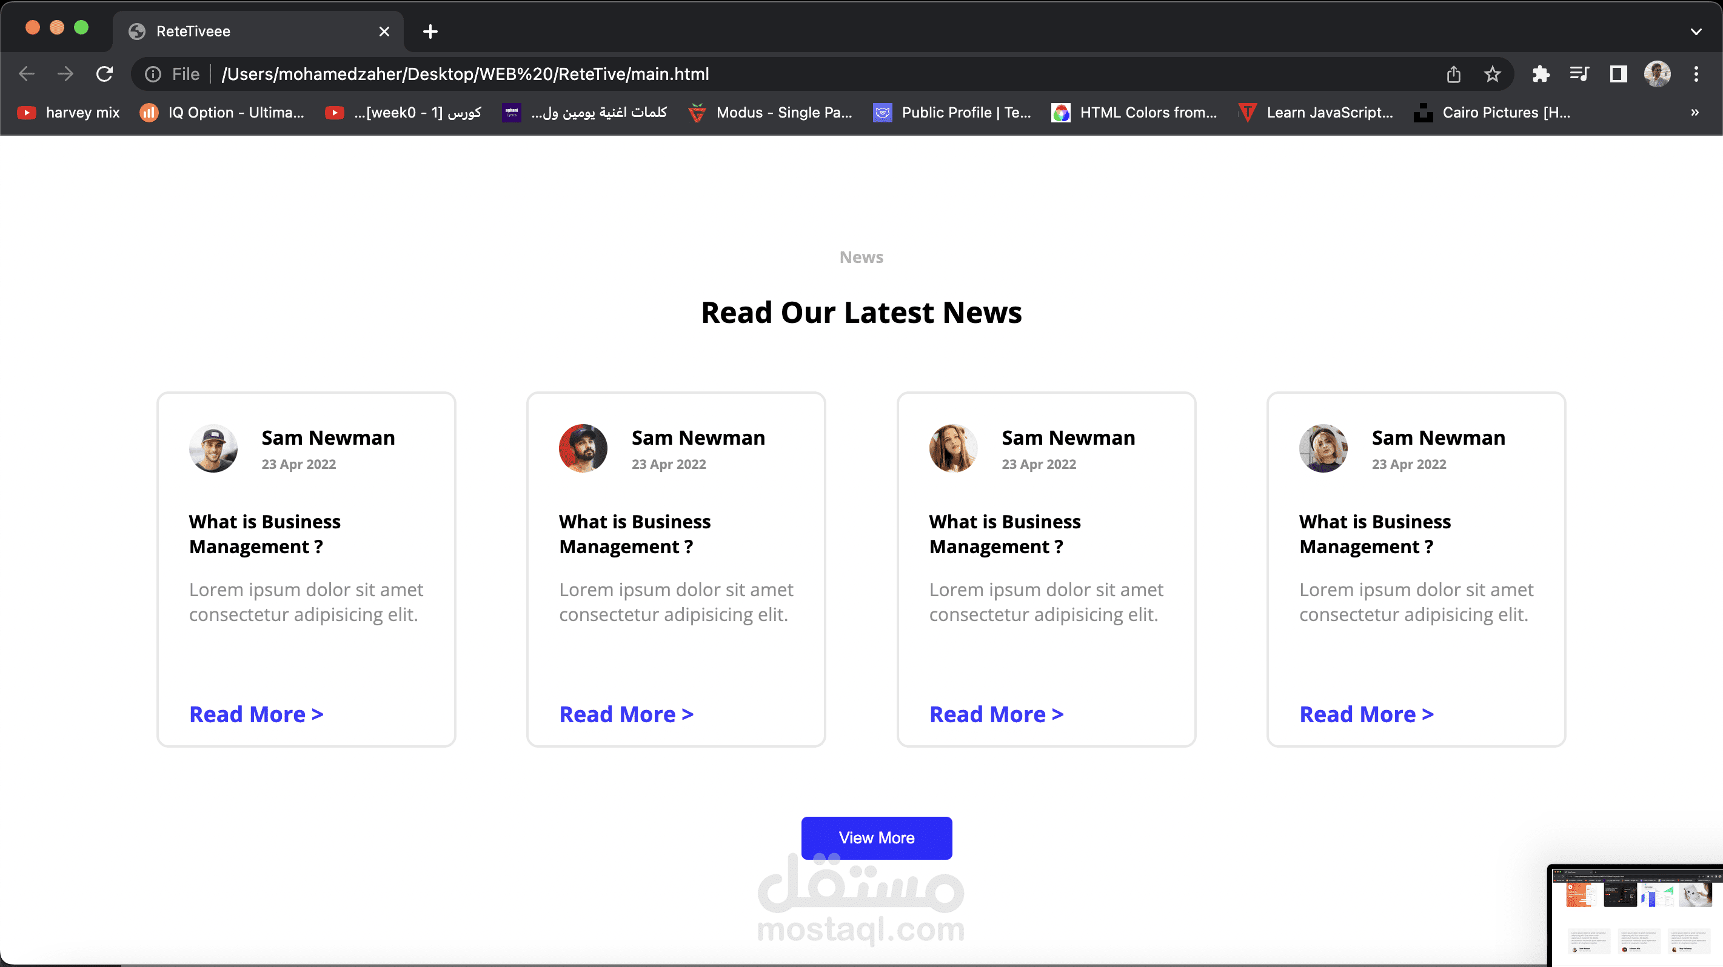Image resolution: width=1723 pixels, height=967 pixels.
Task: Open the Chrome three-dot menu
Action: [x=1696, y=74]
